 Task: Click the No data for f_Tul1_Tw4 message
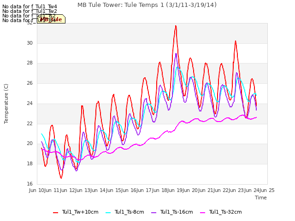(x=29, y=7)
